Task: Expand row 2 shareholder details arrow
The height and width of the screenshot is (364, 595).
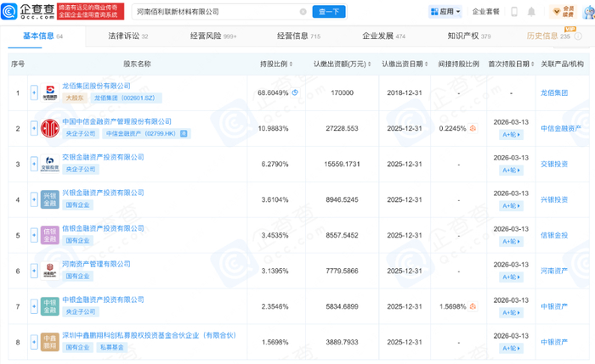Action: (32, 128)
